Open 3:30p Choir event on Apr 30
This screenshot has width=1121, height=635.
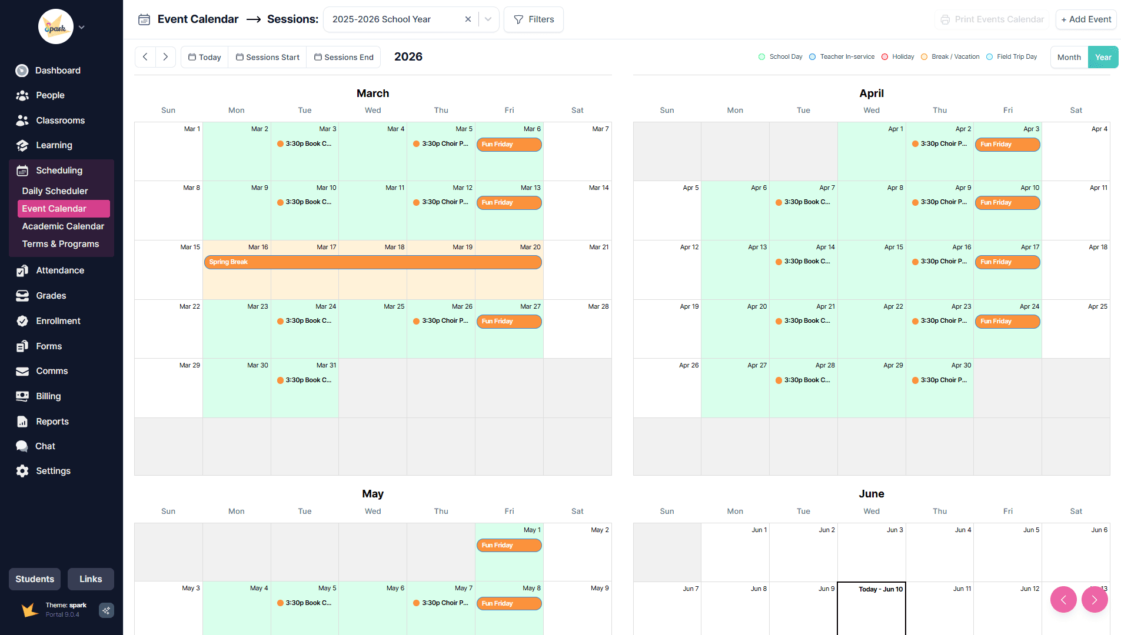click(x=939, y=380)
